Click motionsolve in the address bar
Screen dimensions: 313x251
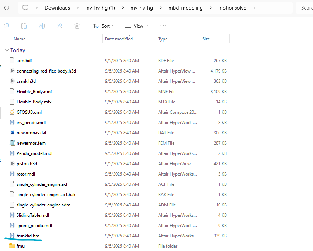(x=232, y=8)
